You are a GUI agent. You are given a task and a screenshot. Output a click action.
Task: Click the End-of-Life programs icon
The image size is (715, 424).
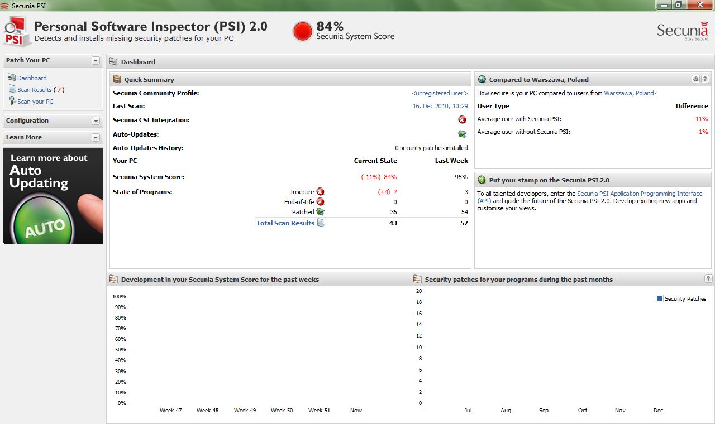pyautogui.click(x=320, y=201)
